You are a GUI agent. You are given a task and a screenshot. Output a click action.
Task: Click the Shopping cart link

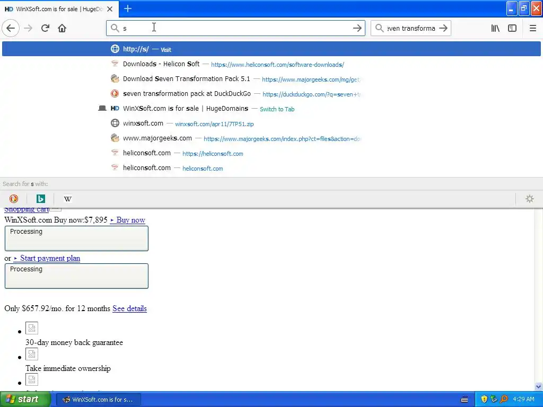coord(27,209)
